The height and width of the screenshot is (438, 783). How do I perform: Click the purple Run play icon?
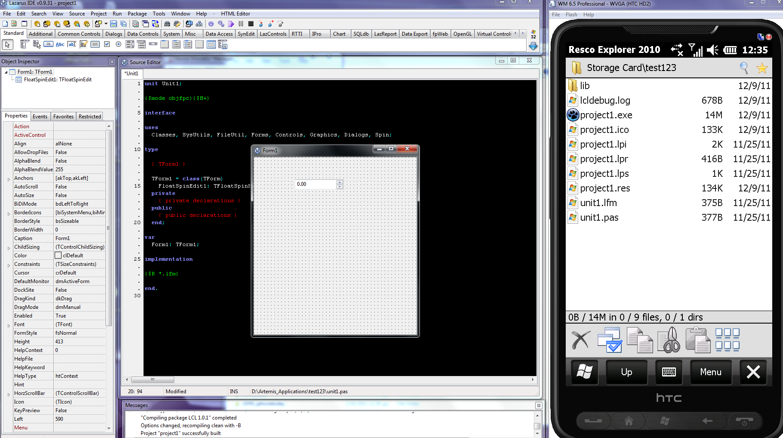[x=231, y=24]
